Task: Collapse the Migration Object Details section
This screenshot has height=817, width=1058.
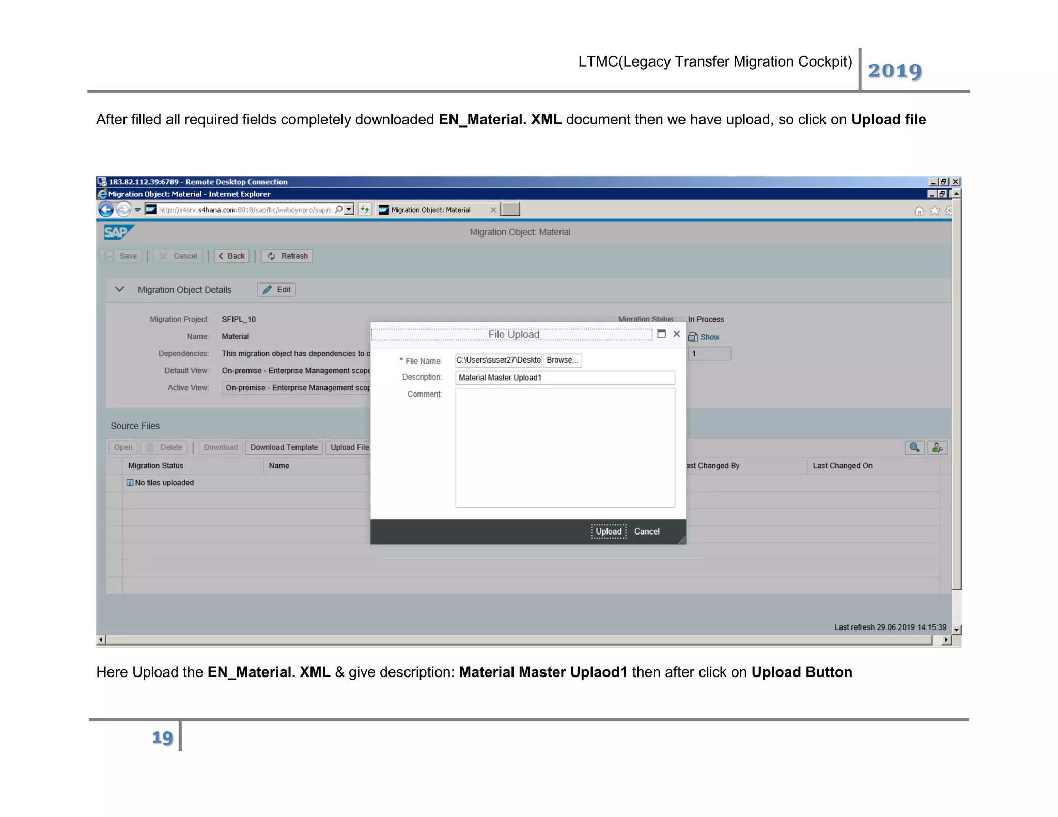Action: [x=120, y=289]
